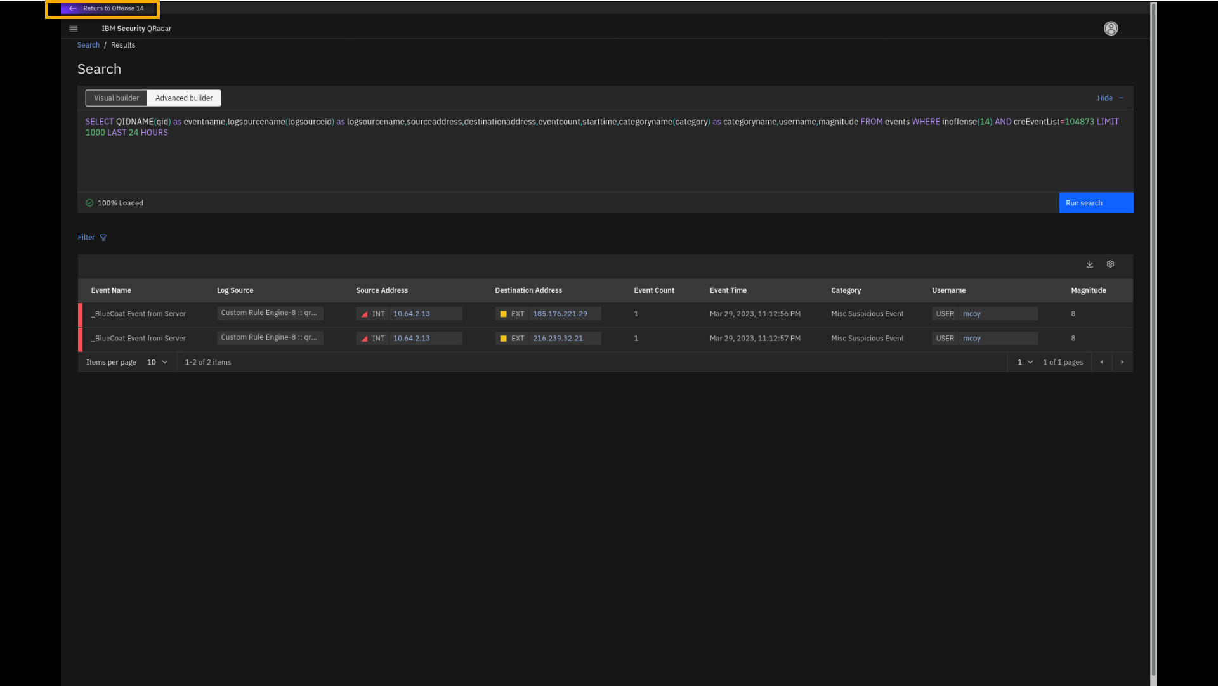The height and width of the screenshot is (686, 1218).
Task: Click red severity bar of first event row
Action: point(81,314)
